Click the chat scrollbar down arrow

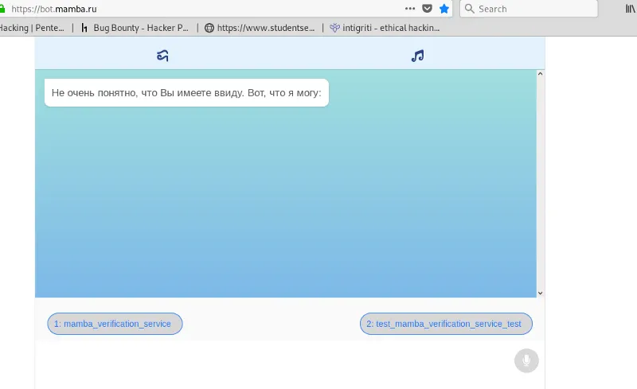tap(541, 293)
